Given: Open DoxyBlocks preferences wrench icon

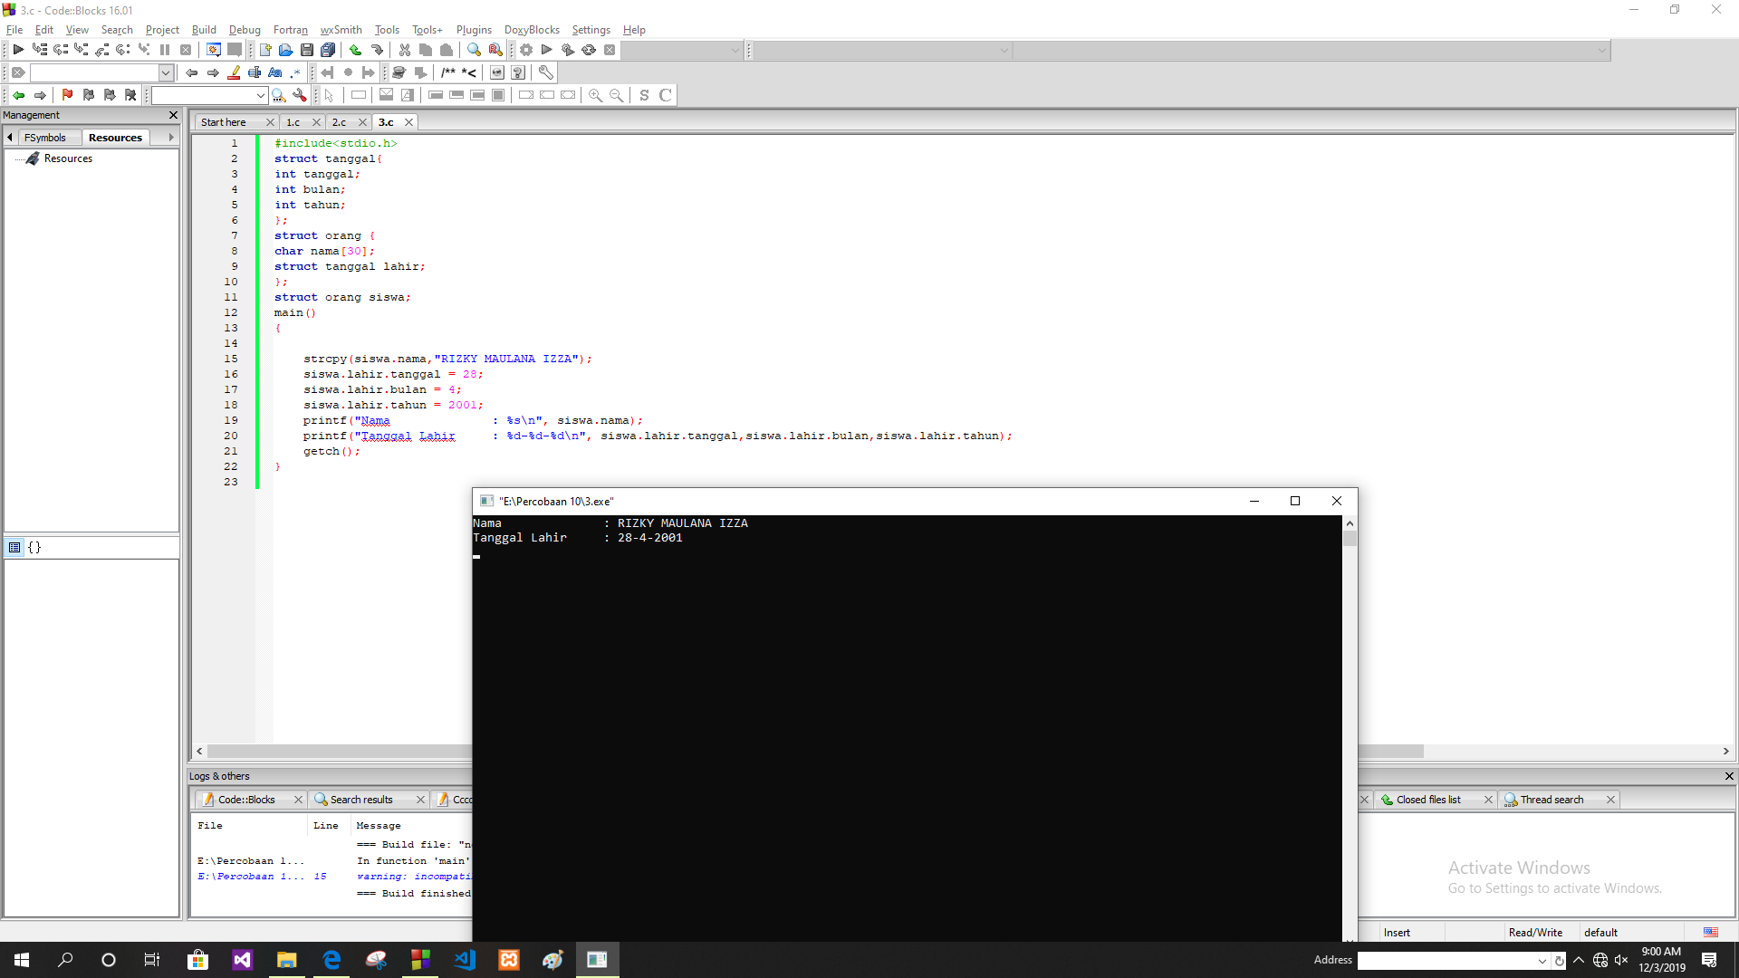Looking at the screenshot, I should pyautogui.click(x=546, y=72).
